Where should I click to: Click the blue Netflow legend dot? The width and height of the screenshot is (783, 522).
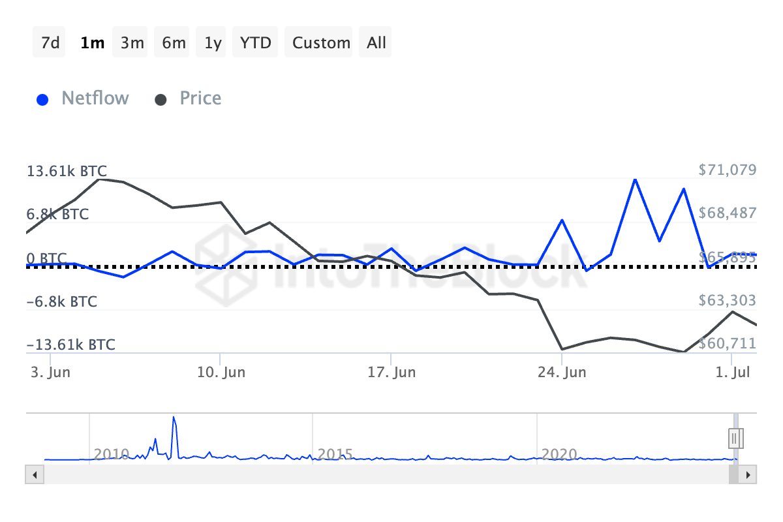point(43,100)
